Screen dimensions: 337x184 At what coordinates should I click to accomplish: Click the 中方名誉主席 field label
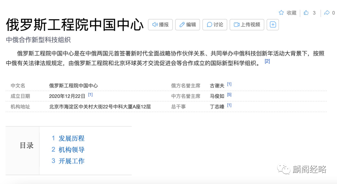(x=186, y=96)
